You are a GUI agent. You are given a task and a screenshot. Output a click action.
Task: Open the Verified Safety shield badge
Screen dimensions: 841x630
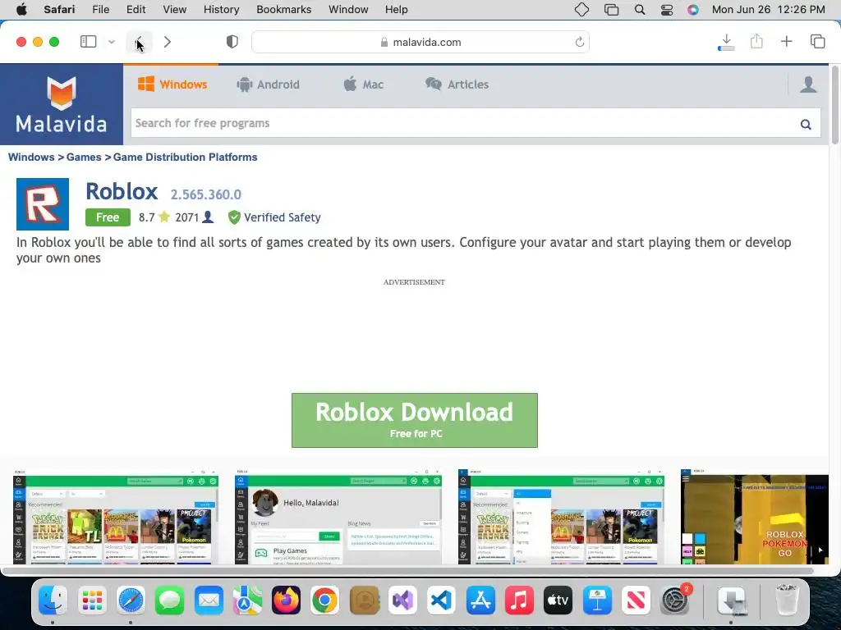[273, 217]
